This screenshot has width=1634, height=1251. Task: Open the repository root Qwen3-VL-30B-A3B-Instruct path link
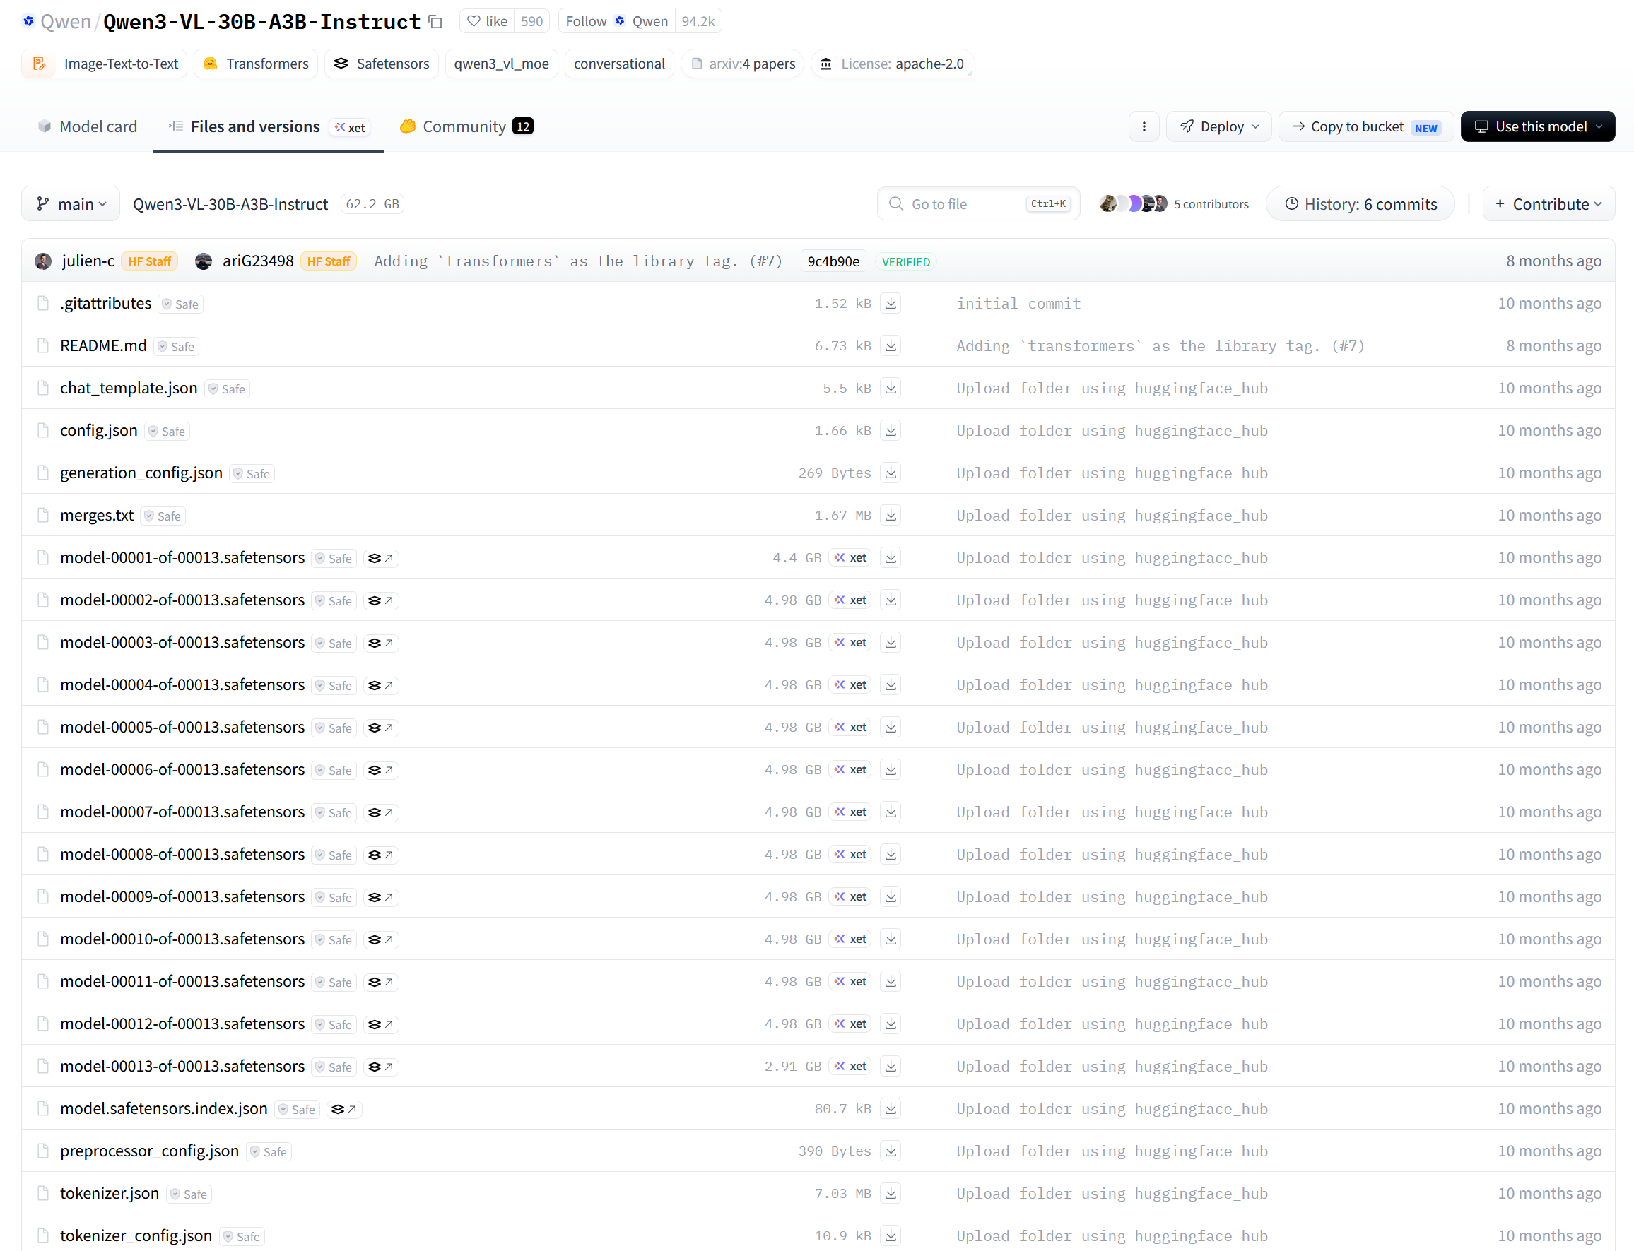tap(230, 204)
